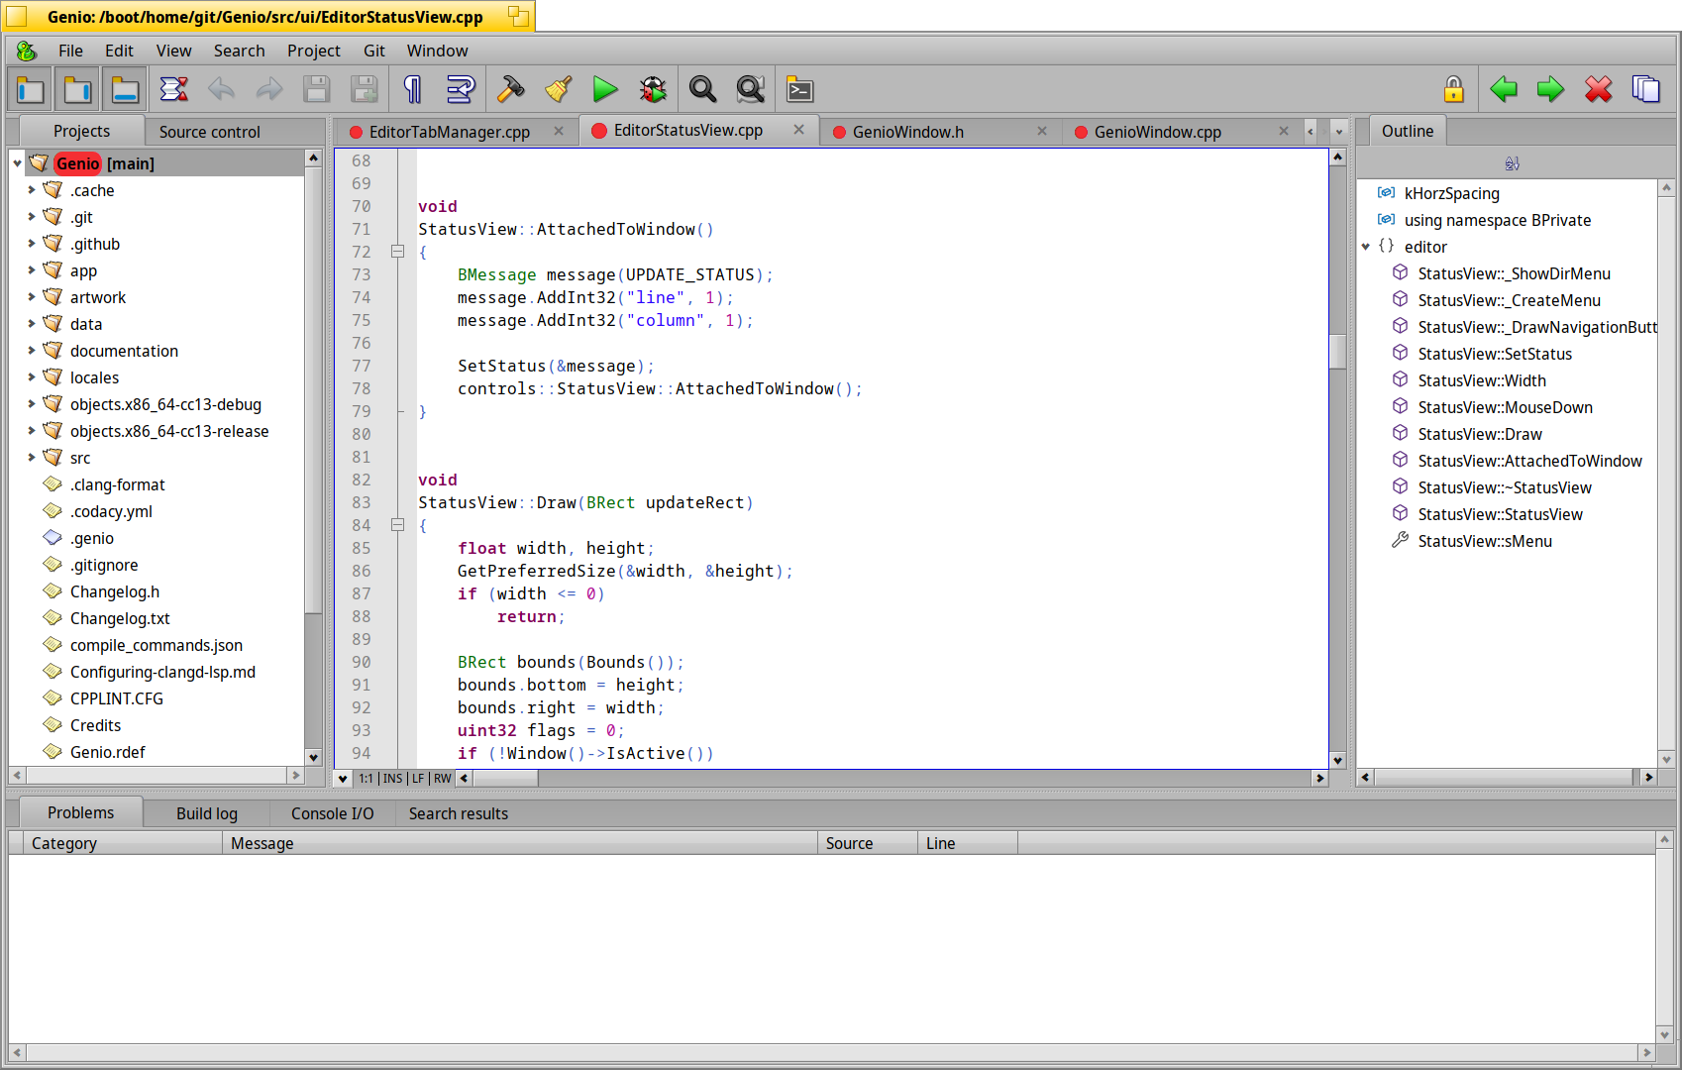Run the project with the green play icon
Screen dimensions: 1682x1070
[x=605, y=89]
